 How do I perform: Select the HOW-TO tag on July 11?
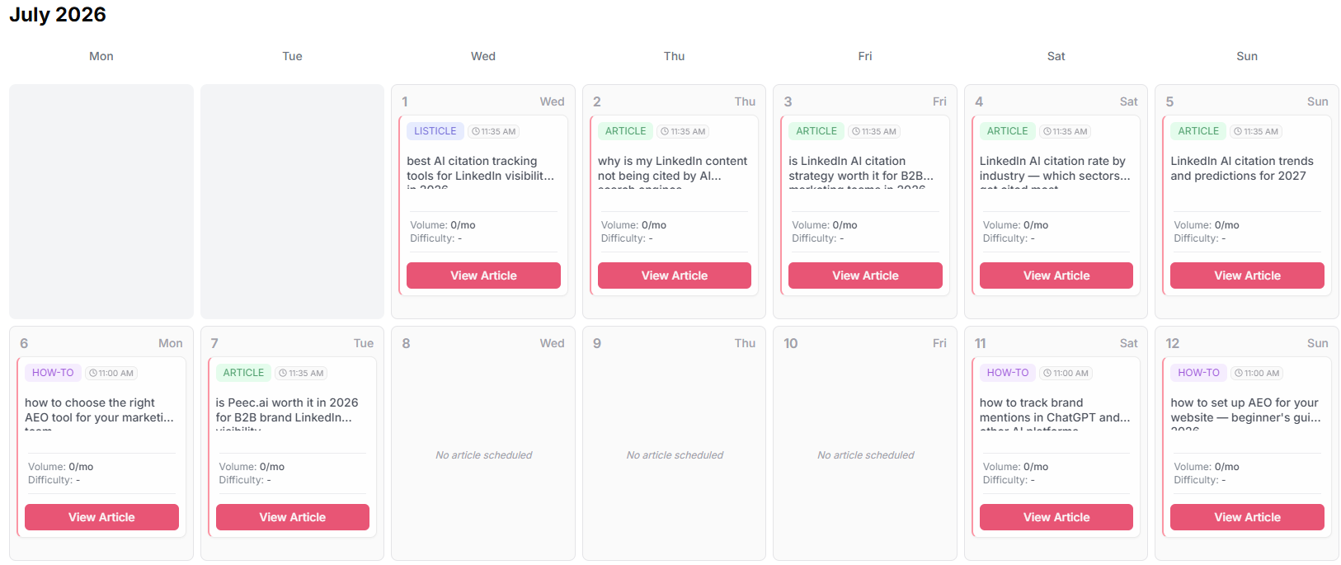pos(1008,373)
